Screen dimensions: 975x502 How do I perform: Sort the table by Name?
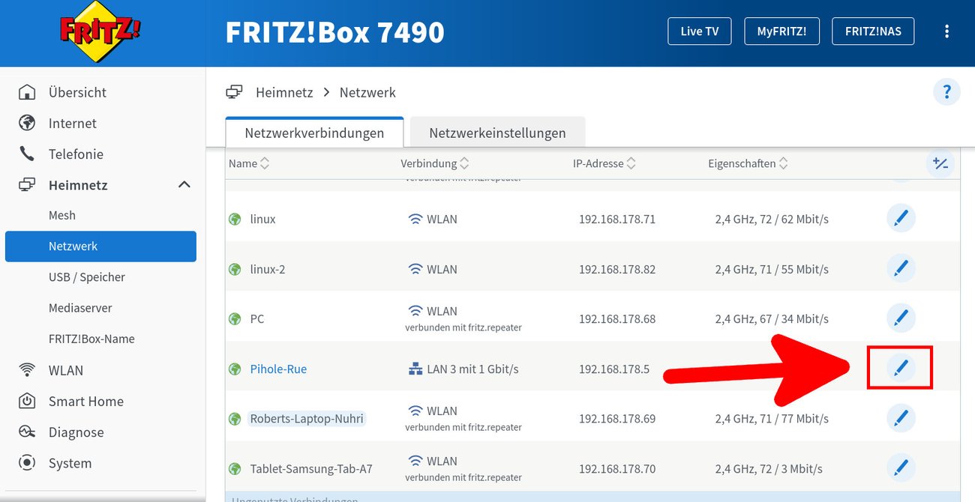click(248, 163)
